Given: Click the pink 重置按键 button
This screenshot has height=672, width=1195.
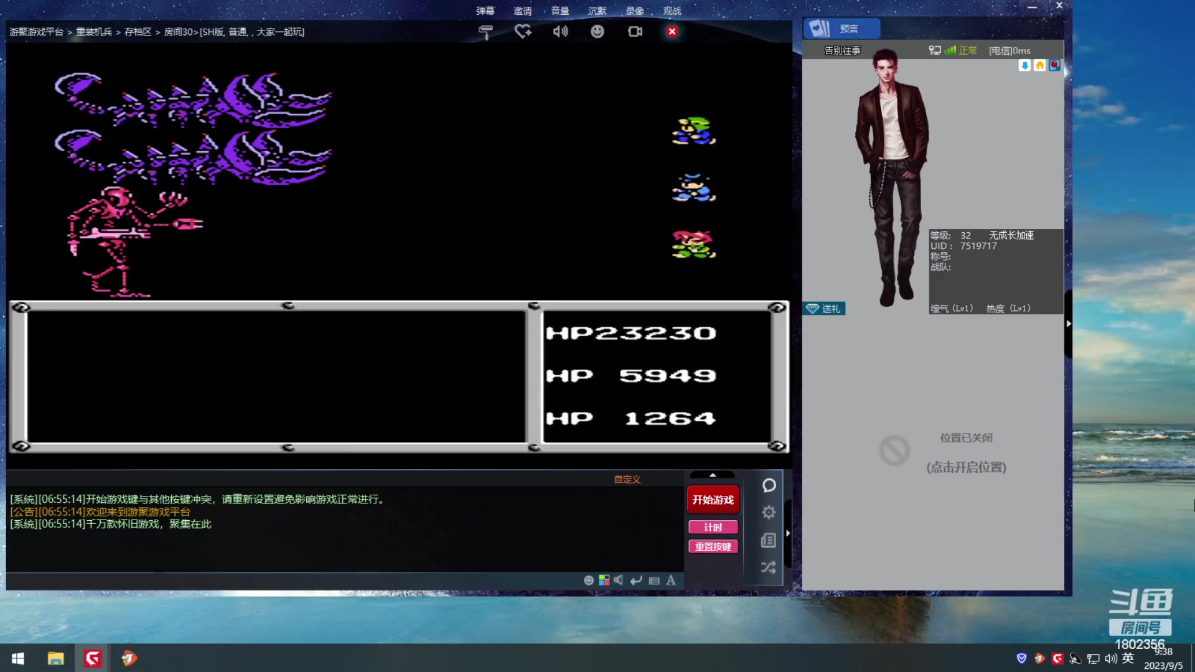Looking at the screenshot, I should tap(713, 546).
